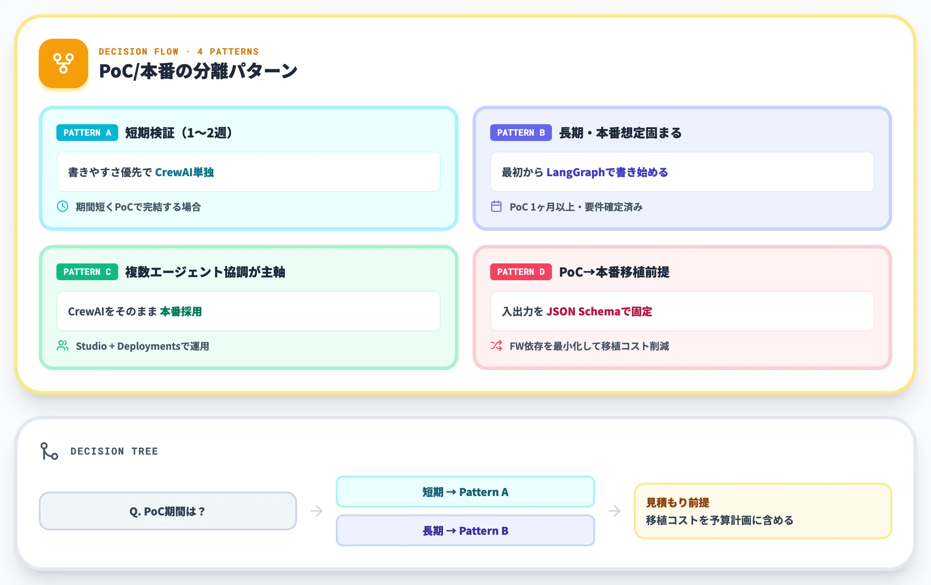Click the DECISION FLOW · 4 PATTERNS label
Screen dimensions: 931x585
pyautogui.click(x=179, y=52)
